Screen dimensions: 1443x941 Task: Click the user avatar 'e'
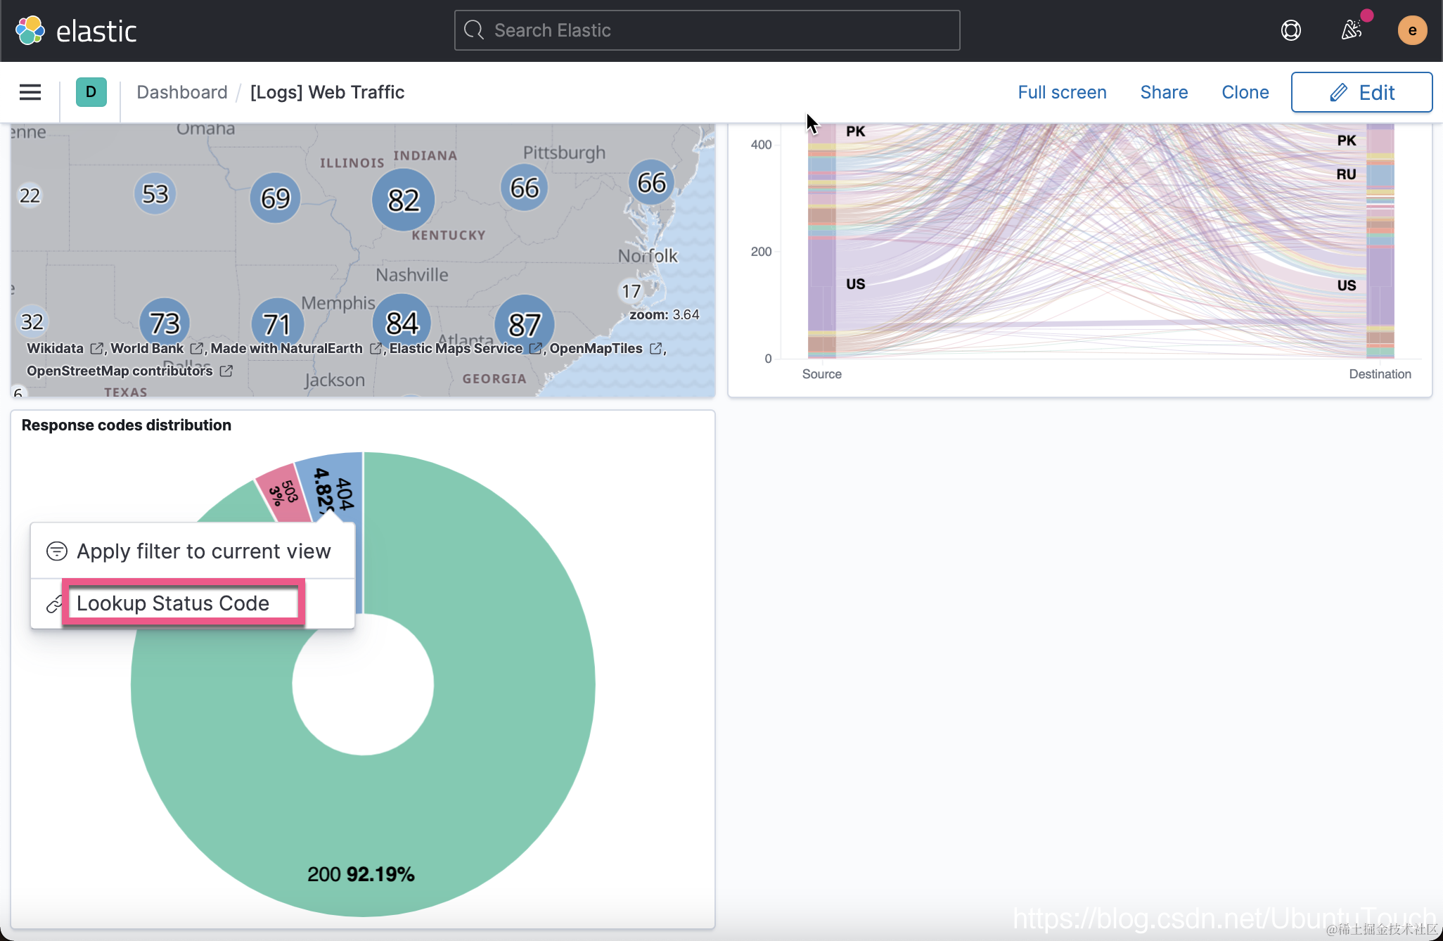click(x=1411, y=30)
